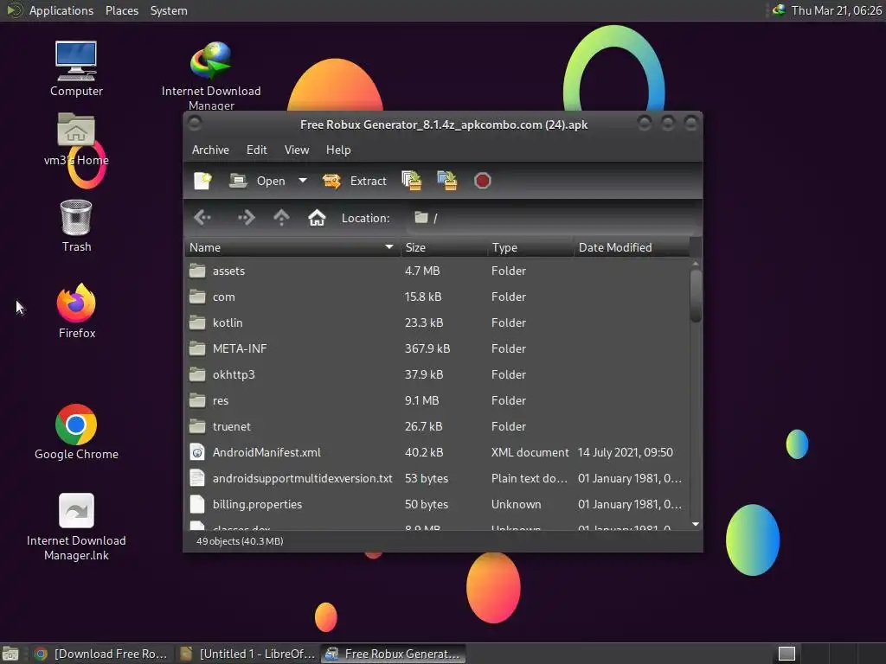Click the Show Desktop taskbar icon
886x664 pixels.
(10, 654)
